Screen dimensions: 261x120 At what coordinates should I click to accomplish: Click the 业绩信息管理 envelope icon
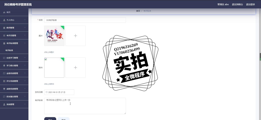[x=4, y=73]
